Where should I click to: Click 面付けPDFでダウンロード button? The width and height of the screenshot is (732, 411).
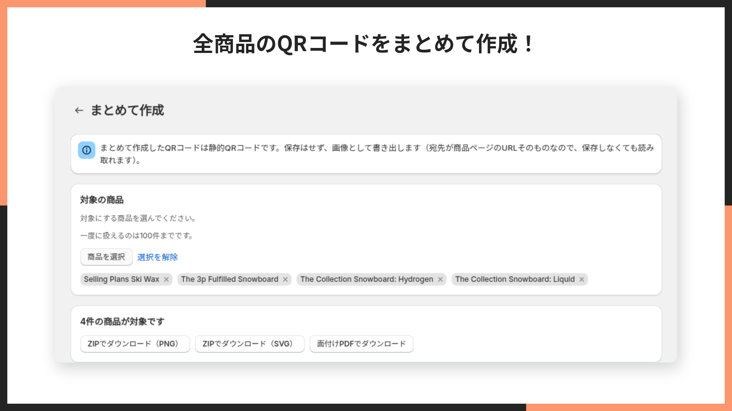[x=361, y=344]
